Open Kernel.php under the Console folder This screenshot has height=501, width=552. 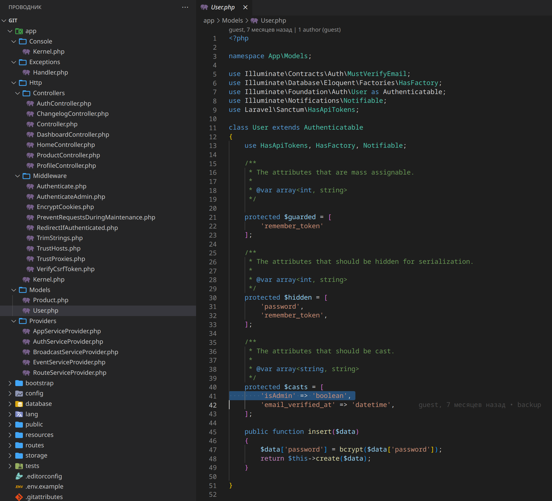[x=49, y=52]
